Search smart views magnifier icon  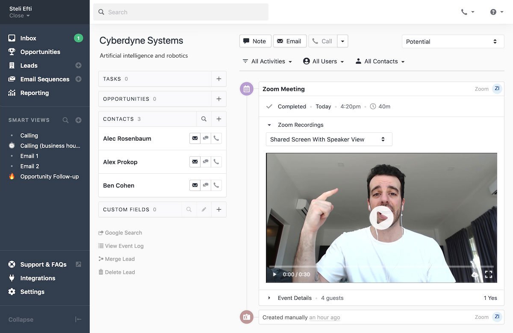click(x=65, y=120)
